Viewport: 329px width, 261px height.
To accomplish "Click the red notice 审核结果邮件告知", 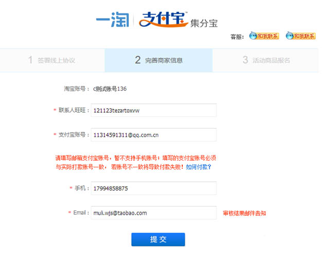I will pos(245,213).
